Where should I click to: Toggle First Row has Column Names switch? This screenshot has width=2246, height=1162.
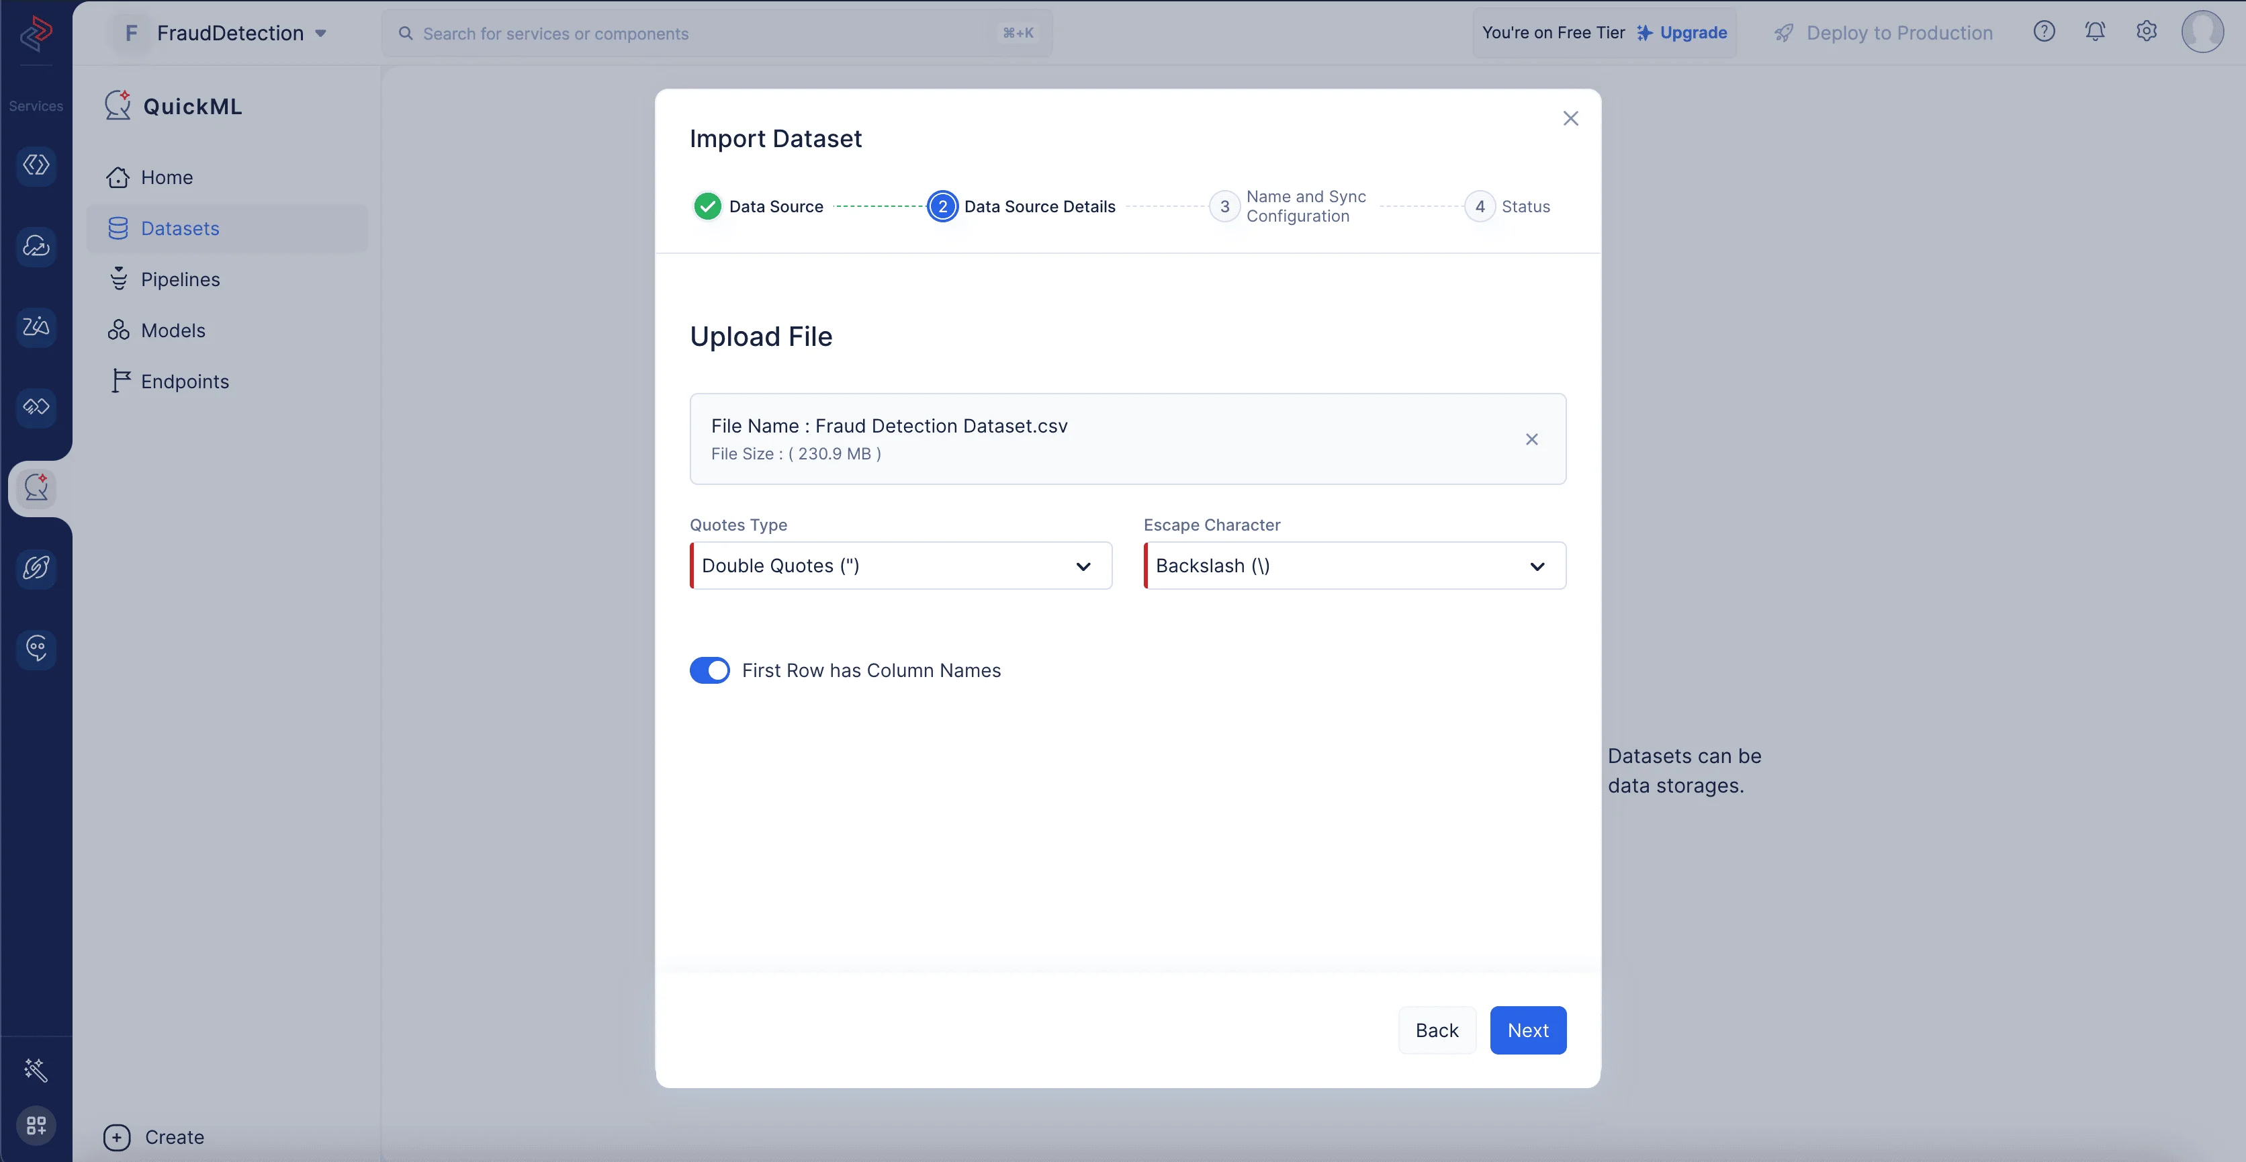pos(710,670)
